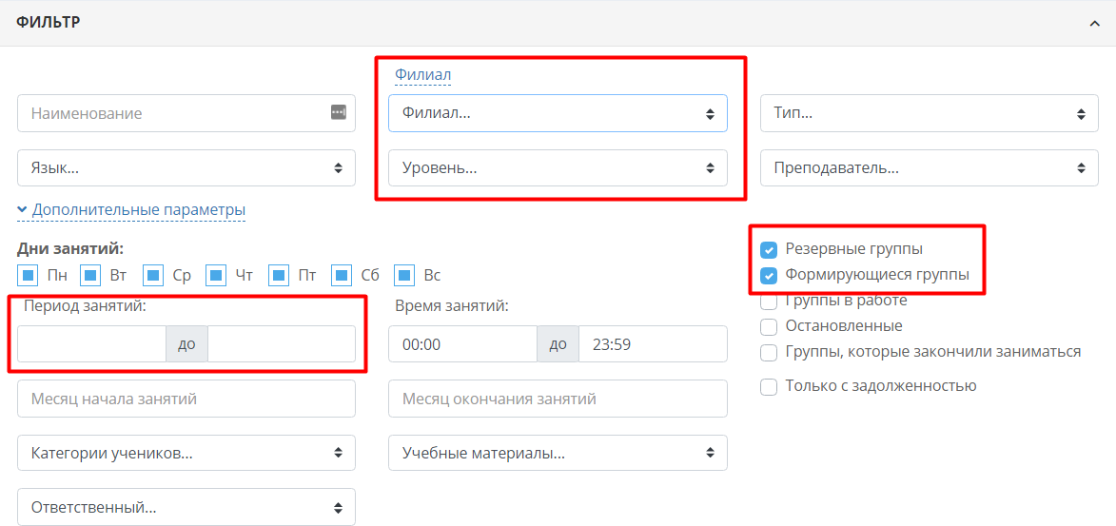
Task: Open the Ответственный... dropdown
Action: tap(186, 508)
